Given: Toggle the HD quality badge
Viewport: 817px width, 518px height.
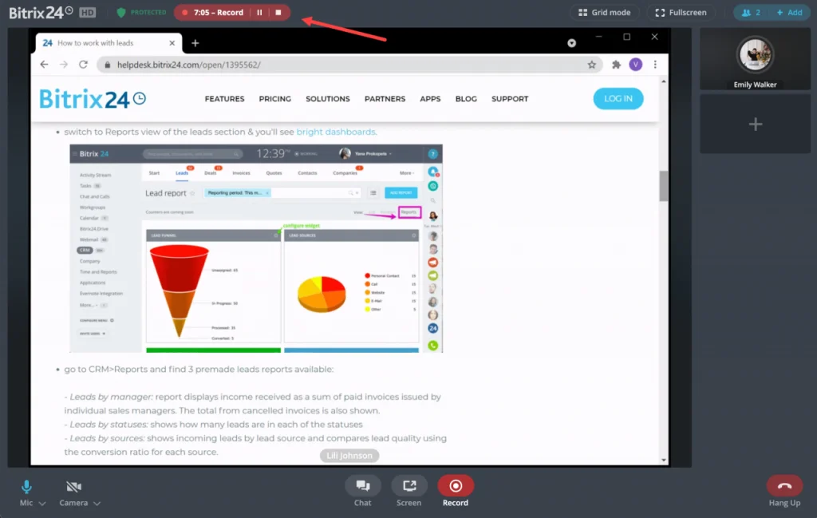Looking at the screenshot, I should tap(88, 13).
